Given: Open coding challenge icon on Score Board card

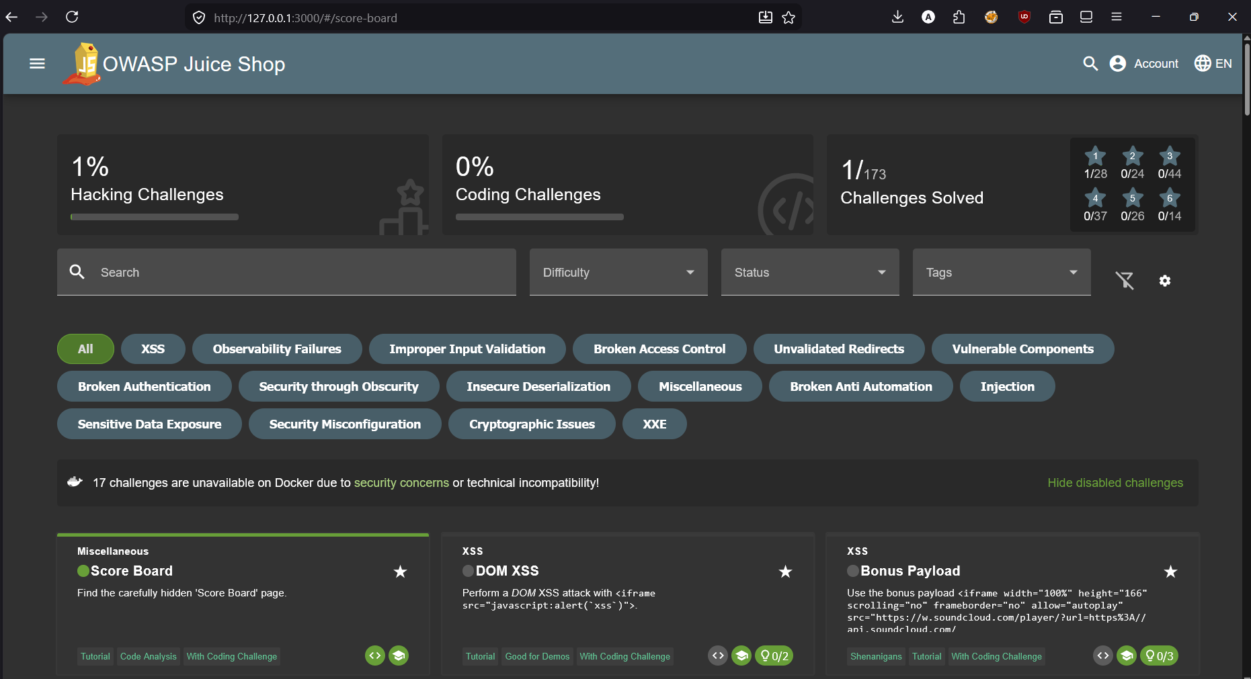Looking at the screenshot, I should coord(375,655).
